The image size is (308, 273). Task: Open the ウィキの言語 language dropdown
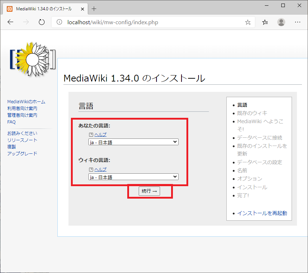(133, 177)
